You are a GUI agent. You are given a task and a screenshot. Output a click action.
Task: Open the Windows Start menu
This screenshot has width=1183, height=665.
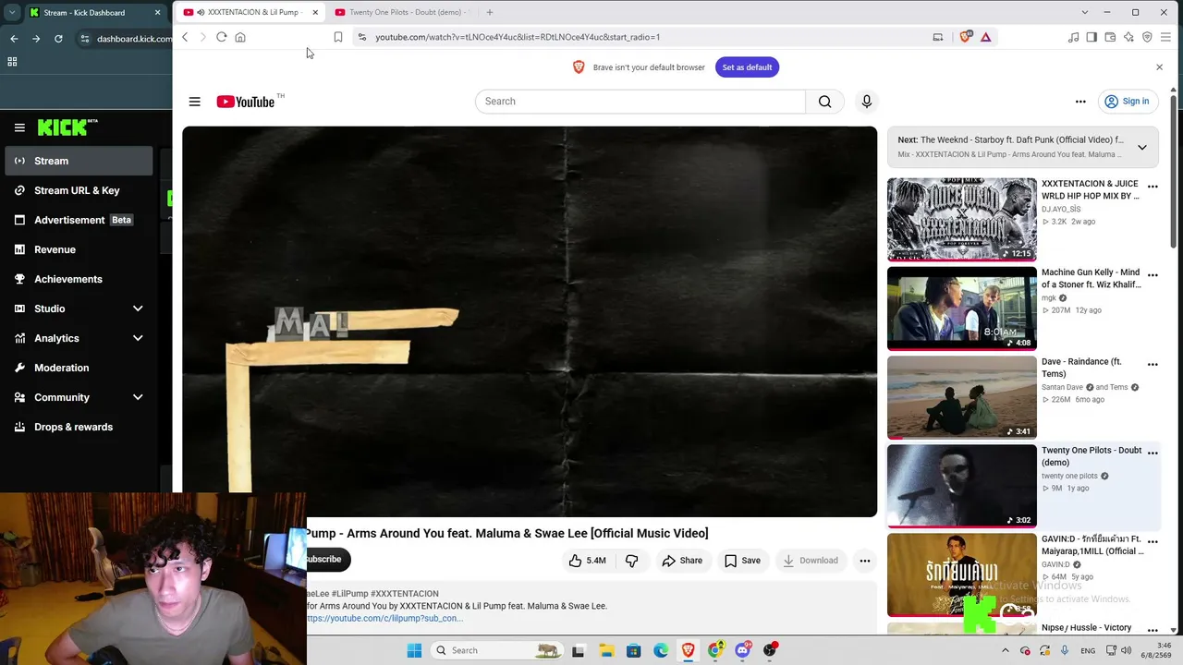coord(414,650)
